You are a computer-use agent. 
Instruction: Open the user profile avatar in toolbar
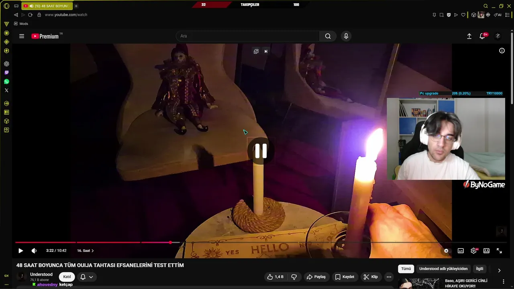[481, 15]
